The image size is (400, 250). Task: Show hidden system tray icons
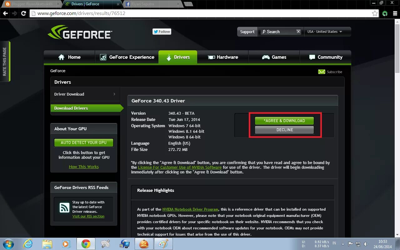click(x=343, y=244)
